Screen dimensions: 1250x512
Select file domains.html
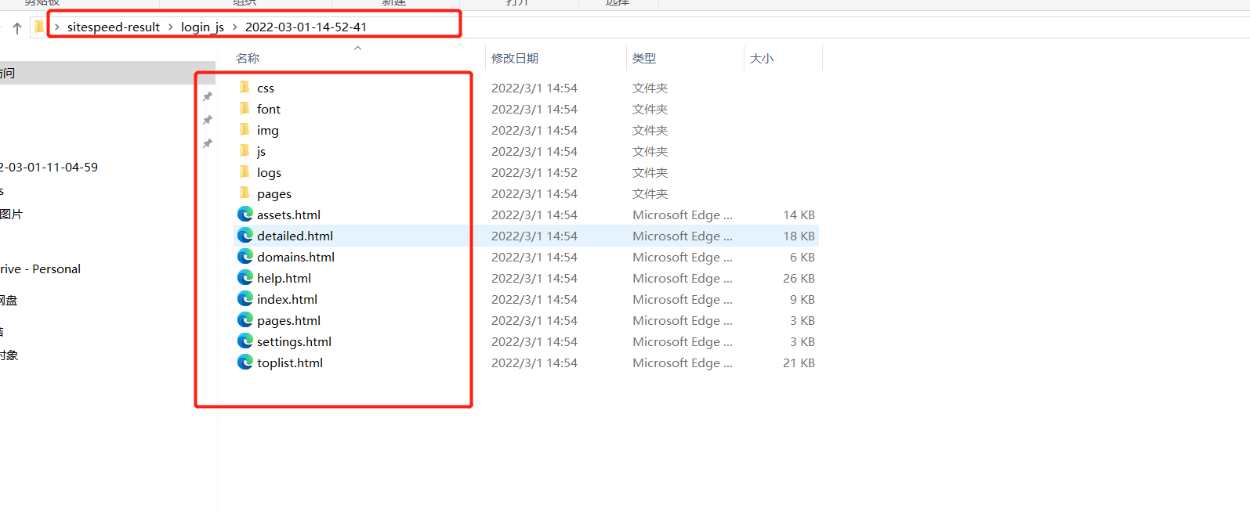[295, 257]
